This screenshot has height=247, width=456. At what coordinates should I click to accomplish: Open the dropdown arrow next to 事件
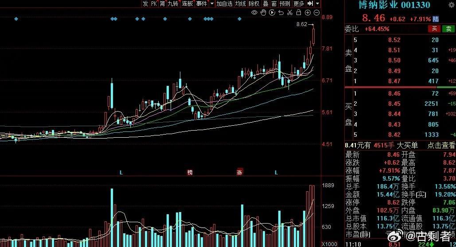pos(212,4)
